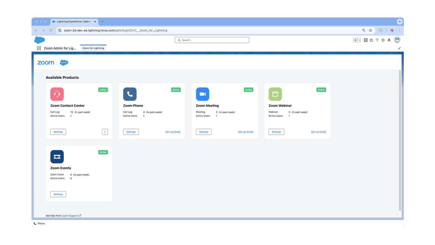Click the Salesforce search box

(212, 40)
